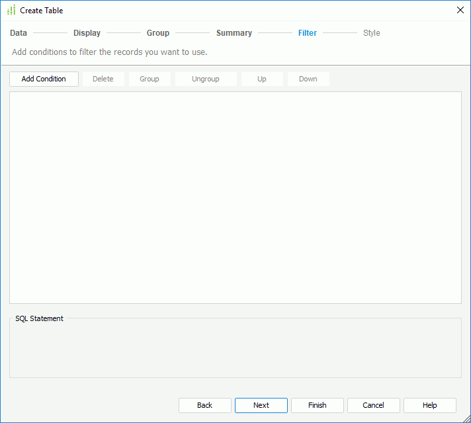Viewport: 471px width, 423px height.
Task: Switch to the Summary wizard step
Action: pos(234,33)
